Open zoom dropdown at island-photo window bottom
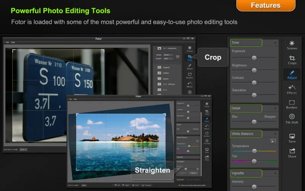Viewport: 305px width, 191px height. click(84, 185)
